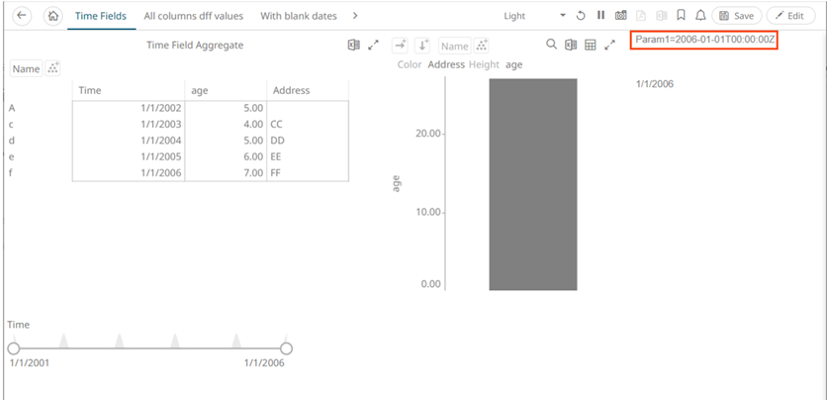Screen dimensions: 827x400
Task: Refresh the dashboard data with reload icon
Action: 581,15
